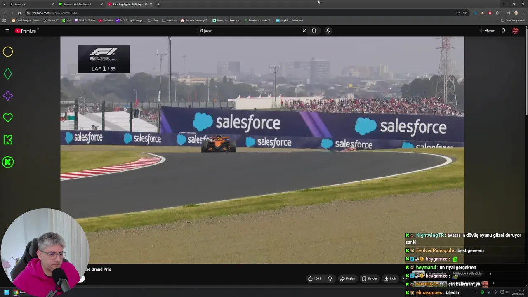This screenshot has width=528, height=297.
Task: Mute the audio icon on Race Highlights tab
Action: 146,4
